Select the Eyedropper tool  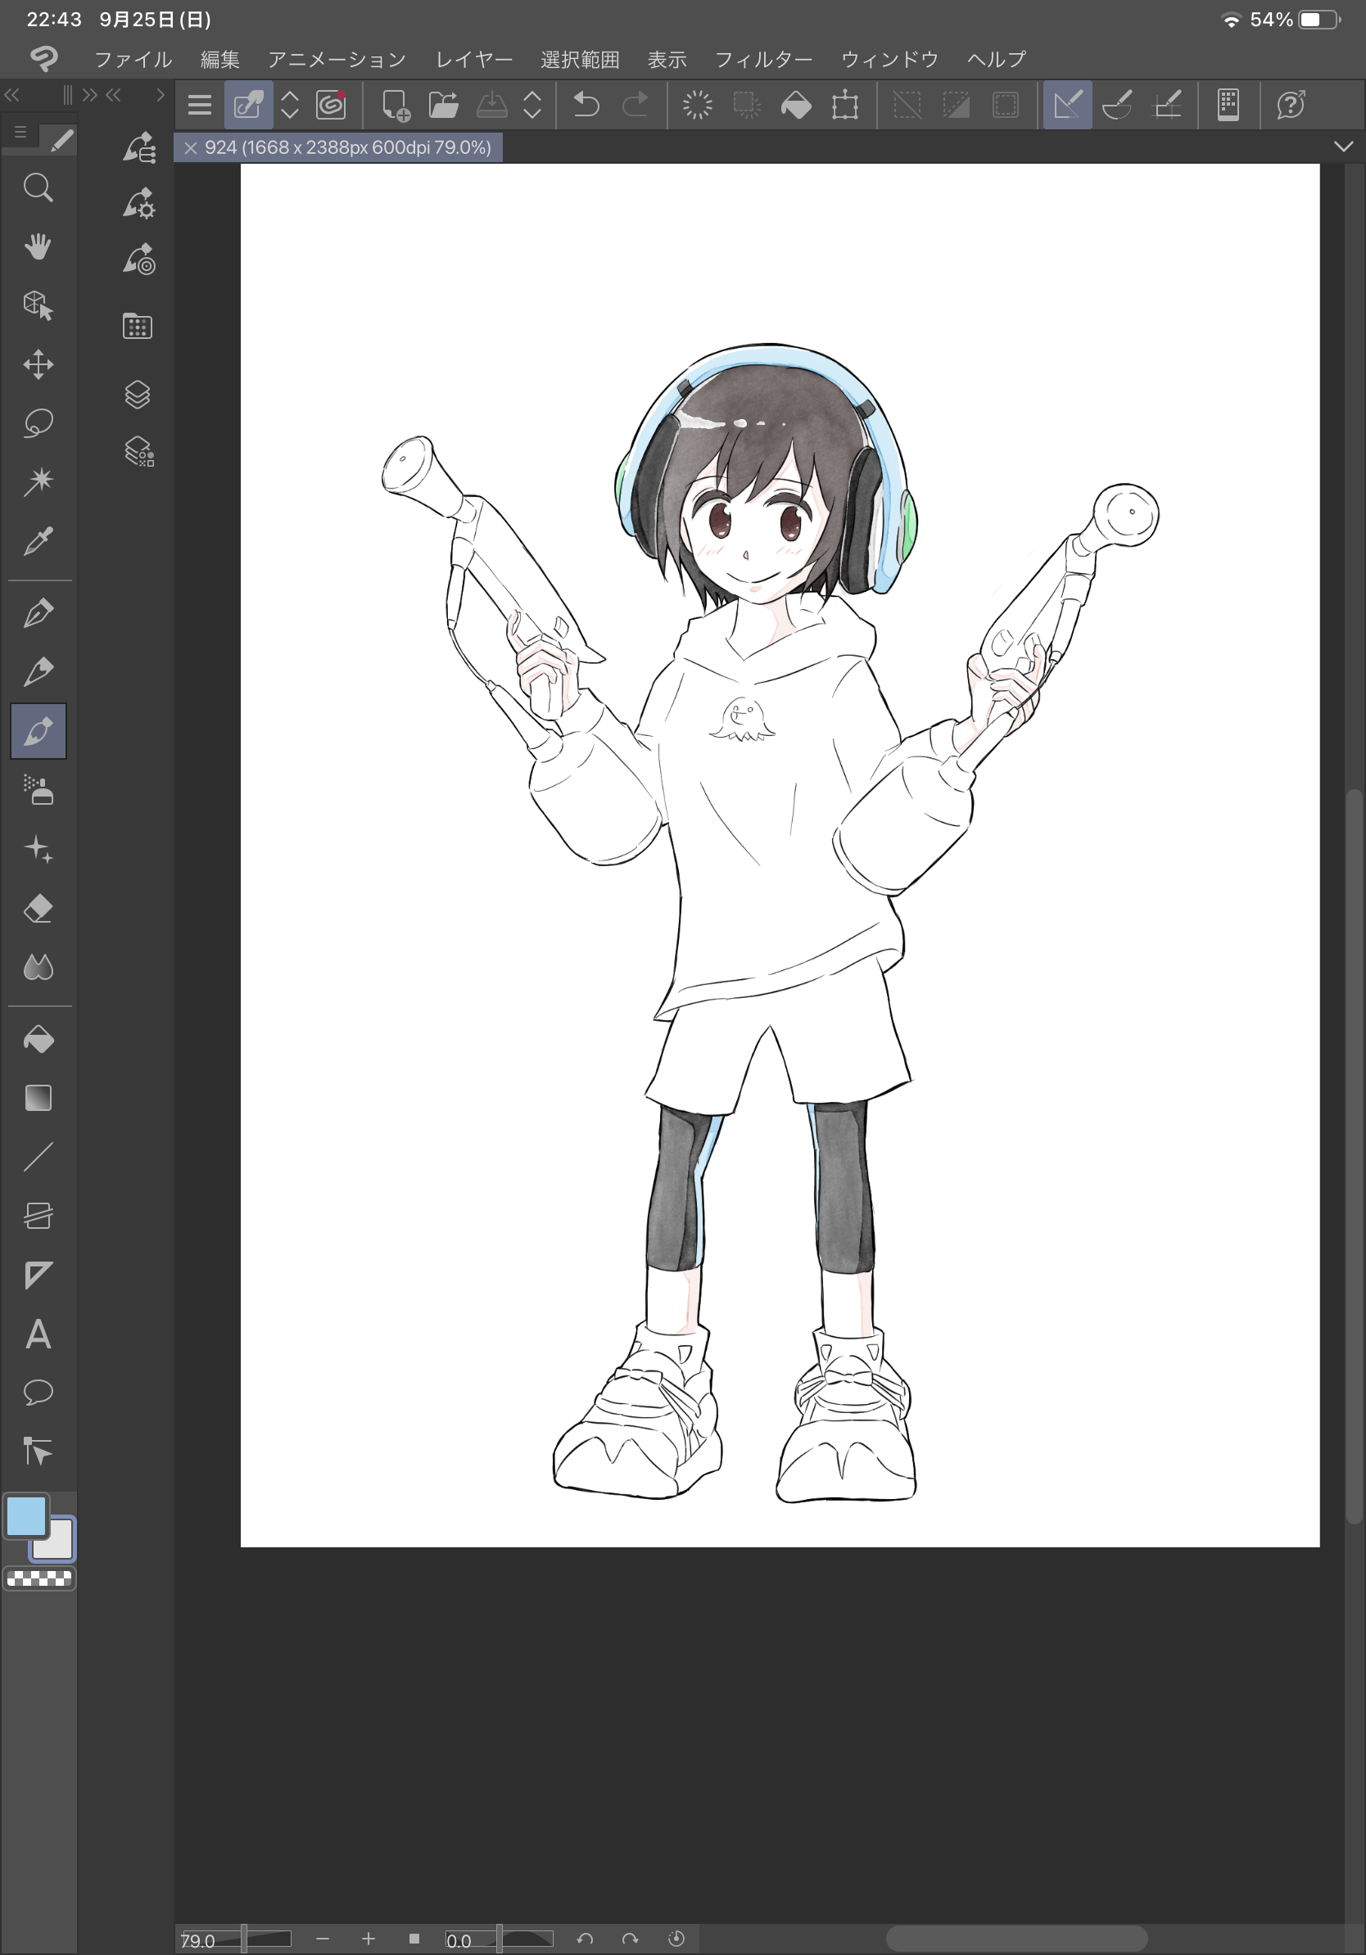pos(38,540)
